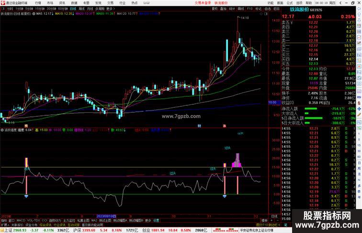This screenshot has height=233, width=362.
Task: Click the 创业 1881.94 index in status bar
Action: pos(153,230)
